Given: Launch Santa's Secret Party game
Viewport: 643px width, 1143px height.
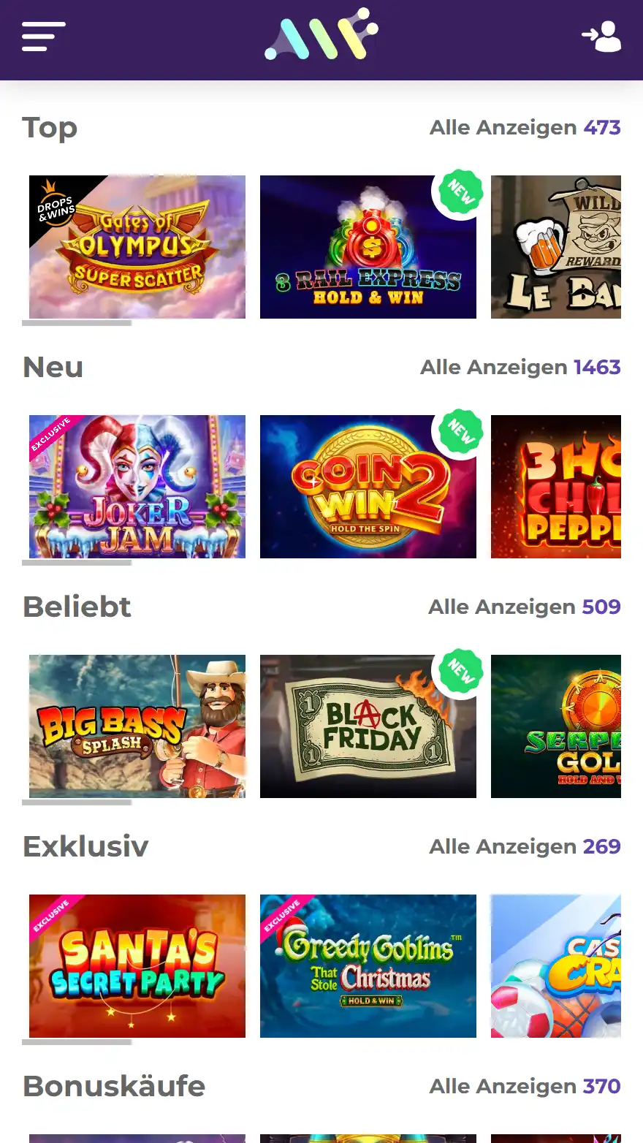Looking at the screenshot, I should click(137, 966).
